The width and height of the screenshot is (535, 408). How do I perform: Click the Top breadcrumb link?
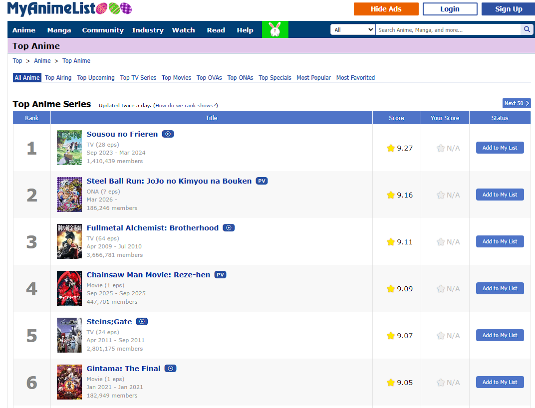click(x=17, y=61)
